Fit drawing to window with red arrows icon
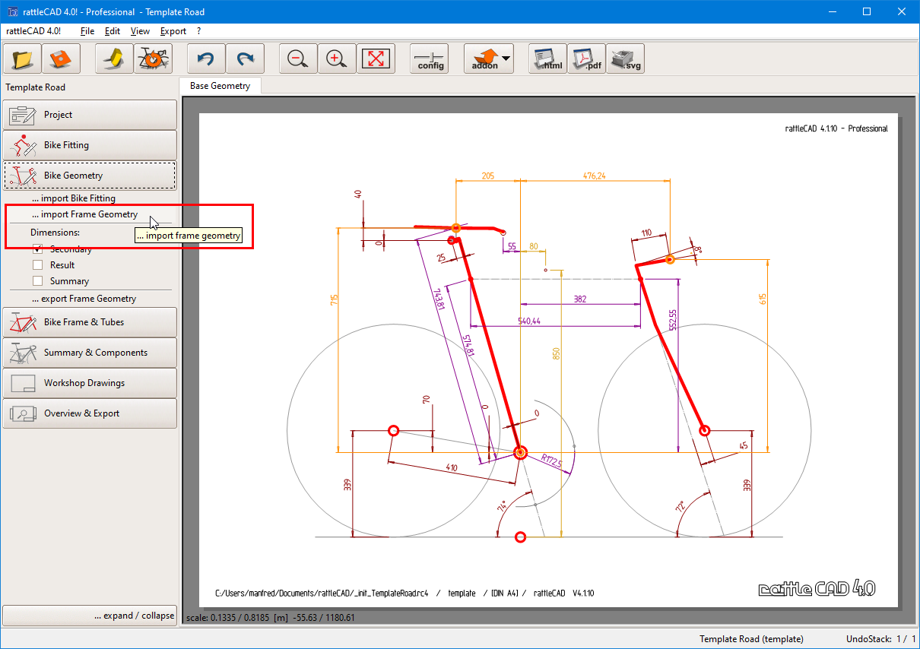Image resolution: width=920 pixels, height=649 pixels. click(376, 59)
